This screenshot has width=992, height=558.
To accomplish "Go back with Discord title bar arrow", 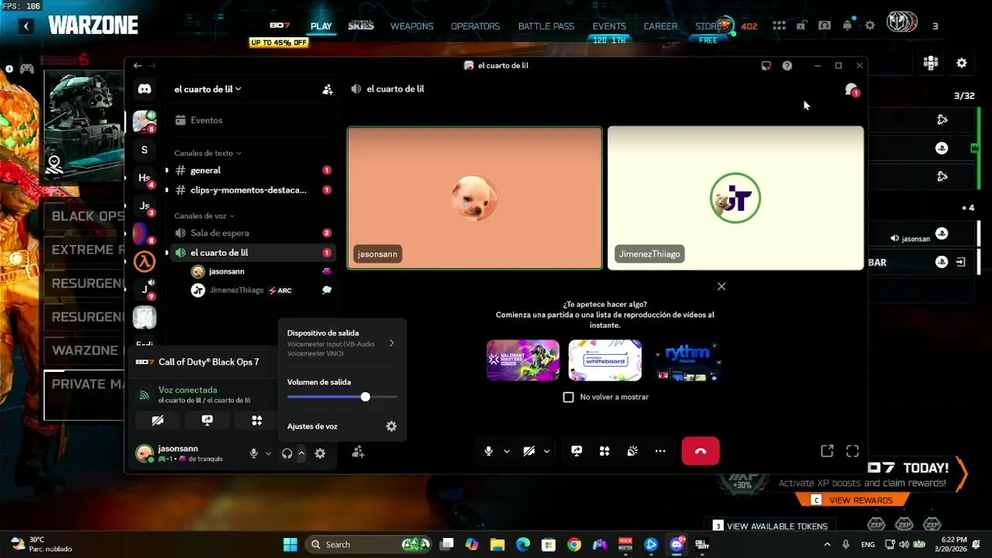I will click(x=137, y=66).
